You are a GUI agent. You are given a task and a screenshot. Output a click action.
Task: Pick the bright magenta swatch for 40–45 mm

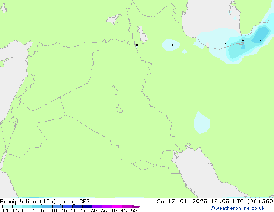(x=117, y=206)
